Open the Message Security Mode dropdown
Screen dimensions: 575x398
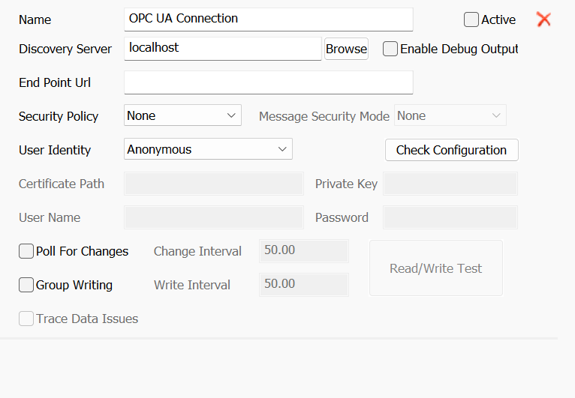click(450, 115)
